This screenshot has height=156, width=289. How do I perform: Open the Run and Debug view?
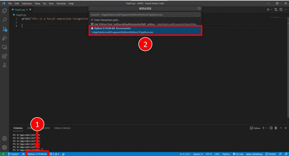pos(5,38)
